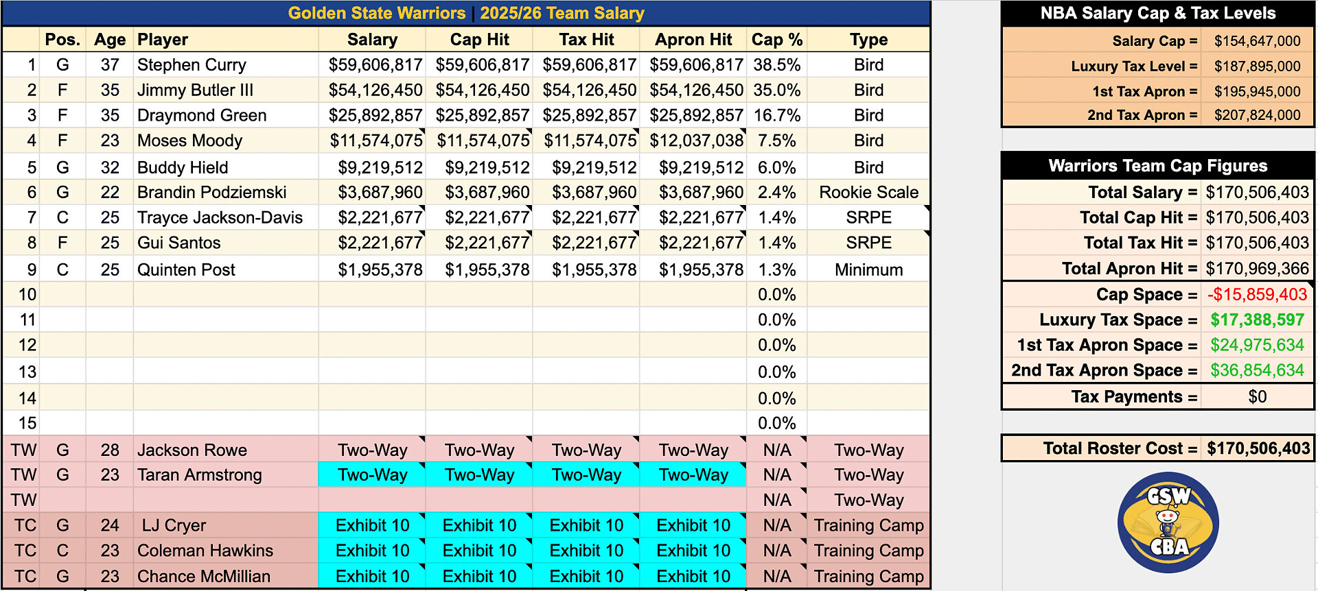
Task: Click the Quinten Post Minimum type cell
Action: pyautogui.click(x=868, y=270)
